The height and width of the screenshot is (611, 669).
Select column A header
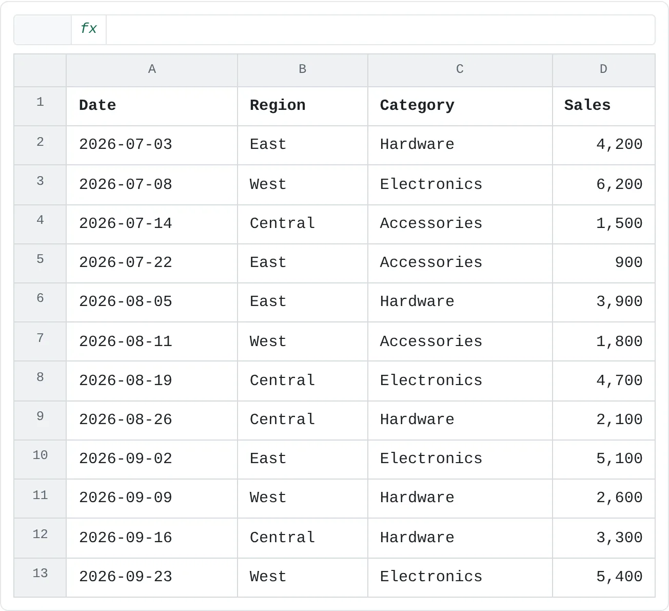[x=152, y=70]
